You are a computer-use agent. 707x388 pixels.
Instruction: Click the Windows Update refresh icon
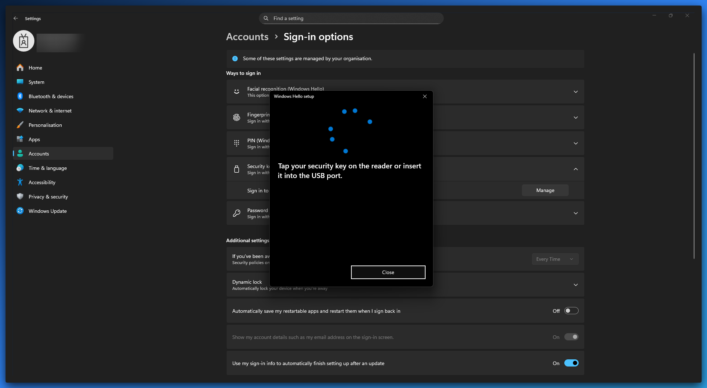(20, 211)
